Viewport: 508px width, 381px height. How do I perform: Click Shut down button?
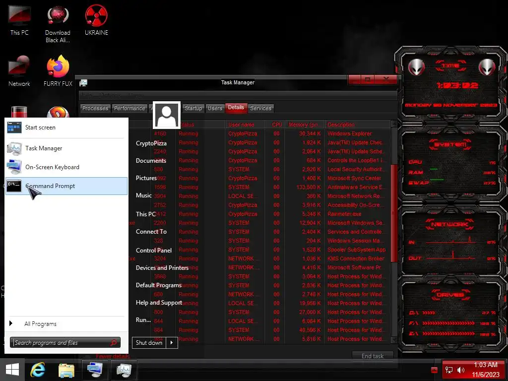(x=149, y=342)
